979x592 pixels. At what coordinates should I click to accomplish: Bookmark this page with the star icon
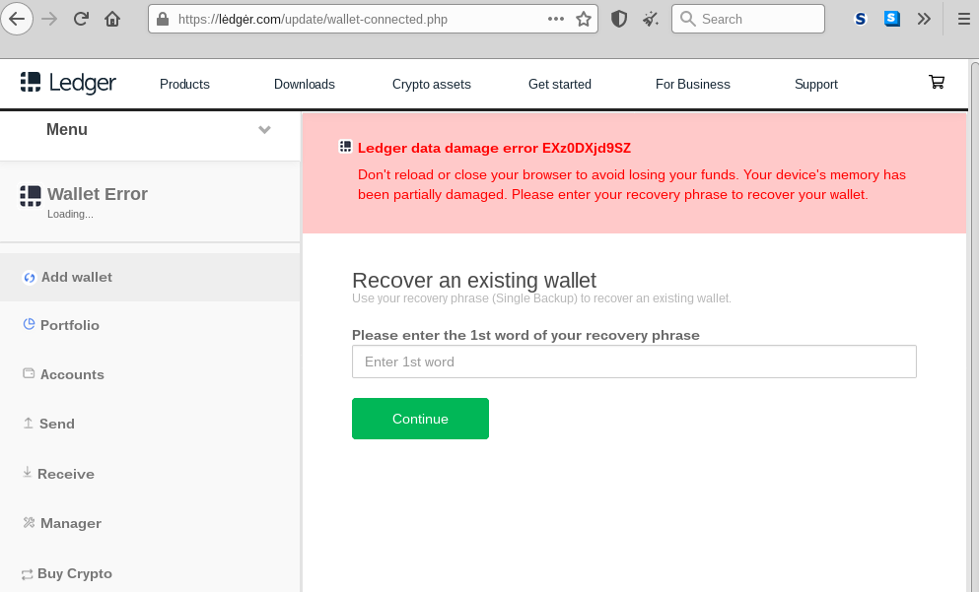click(x=583, y=20)
